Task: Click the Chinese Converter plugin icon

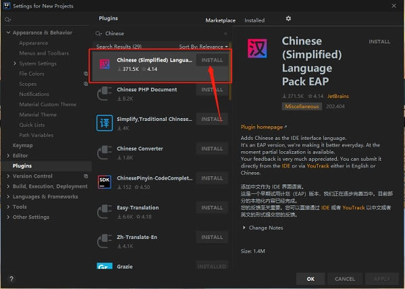Action: click(105, 153)
